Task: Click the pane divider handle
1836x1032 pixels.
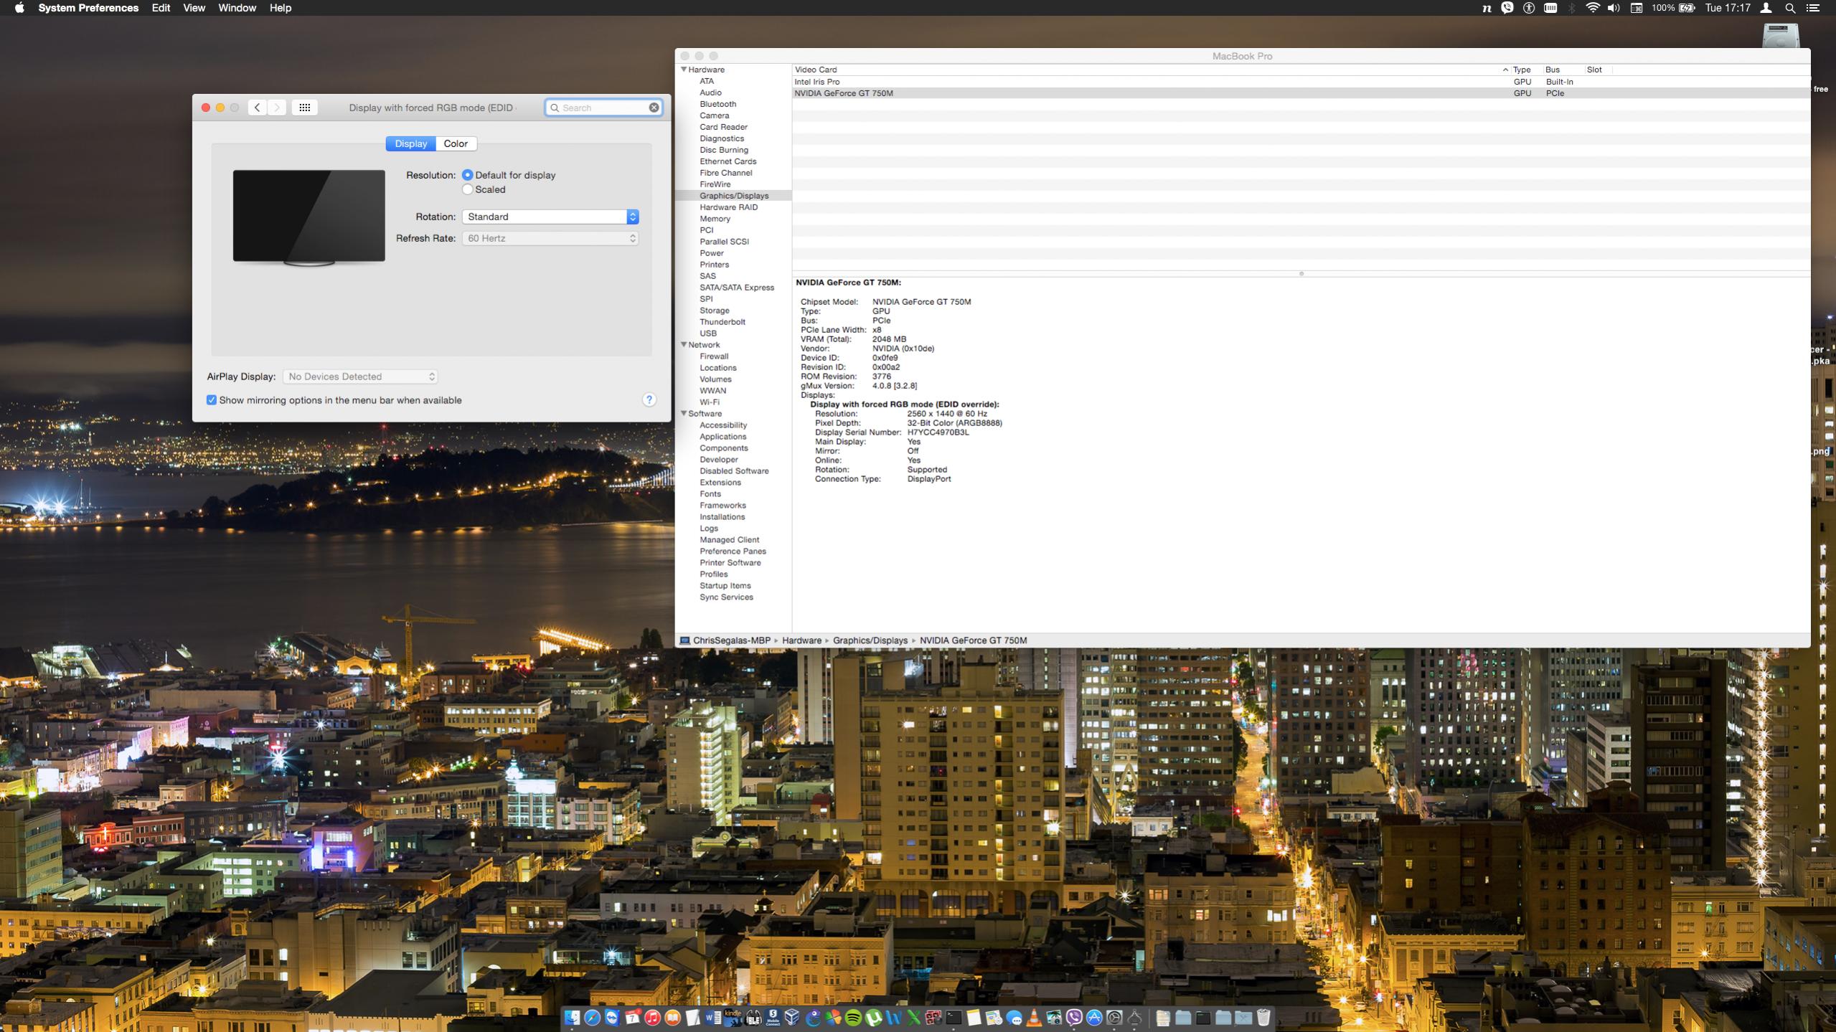Action: pyautogui.click(x=1301, y=274)
